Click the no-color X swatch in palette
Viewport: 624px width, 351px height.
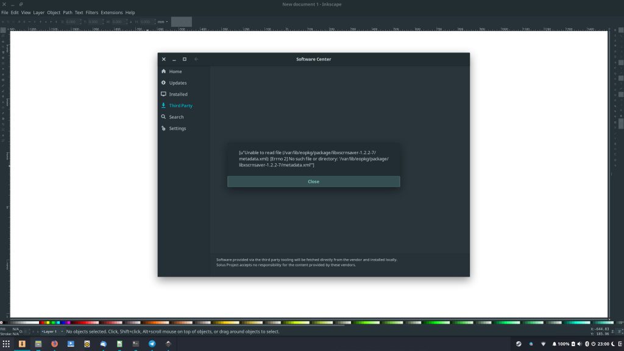[2, 322]
